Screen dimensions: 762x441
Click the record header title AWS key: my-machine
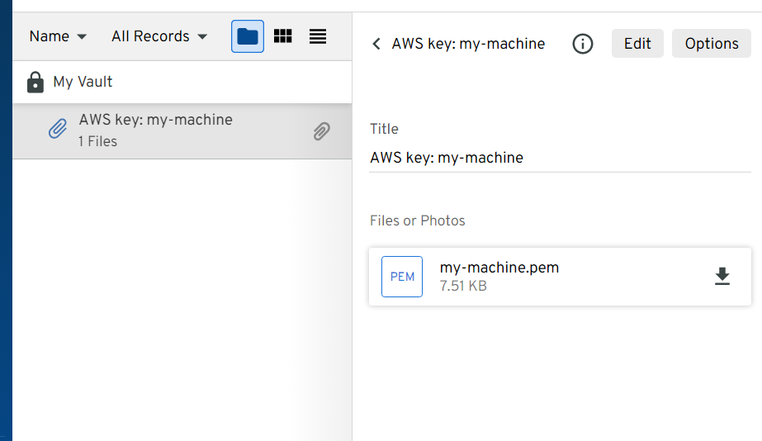468,44
